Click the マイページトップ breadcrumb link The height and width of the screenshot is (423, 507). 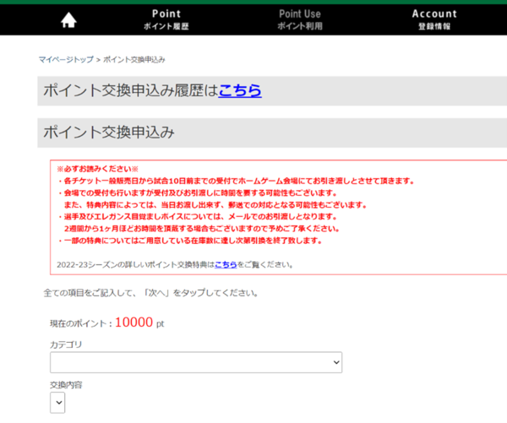point(66,60)
